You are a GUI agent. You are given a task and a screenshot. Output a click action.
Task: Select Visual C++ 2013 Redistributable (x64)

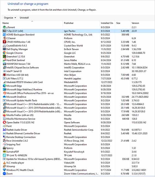tap(79, 104)
